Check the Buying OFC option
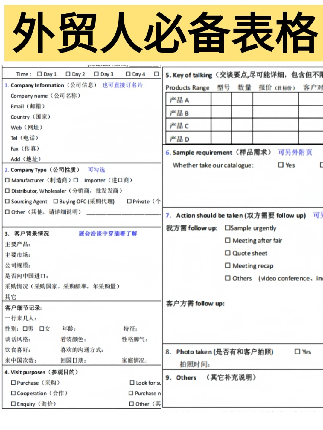The image size is (323, 430). coord(56,202)
